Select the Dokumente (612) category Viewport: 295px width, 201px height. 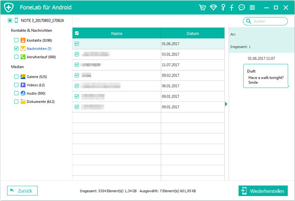41,101
